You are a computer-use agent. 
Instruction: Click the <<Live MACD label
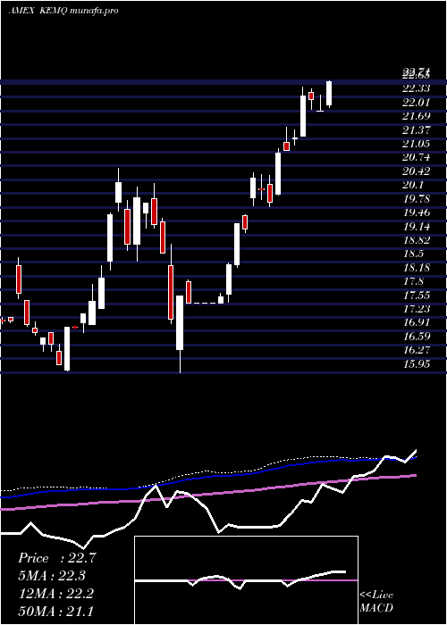click(x=376, y=602)
